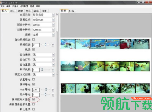Image resolution: width=152 pixels, height=112 pixels.
Task: Expand the 自动打印 dropdown
Action: (53, 60)
